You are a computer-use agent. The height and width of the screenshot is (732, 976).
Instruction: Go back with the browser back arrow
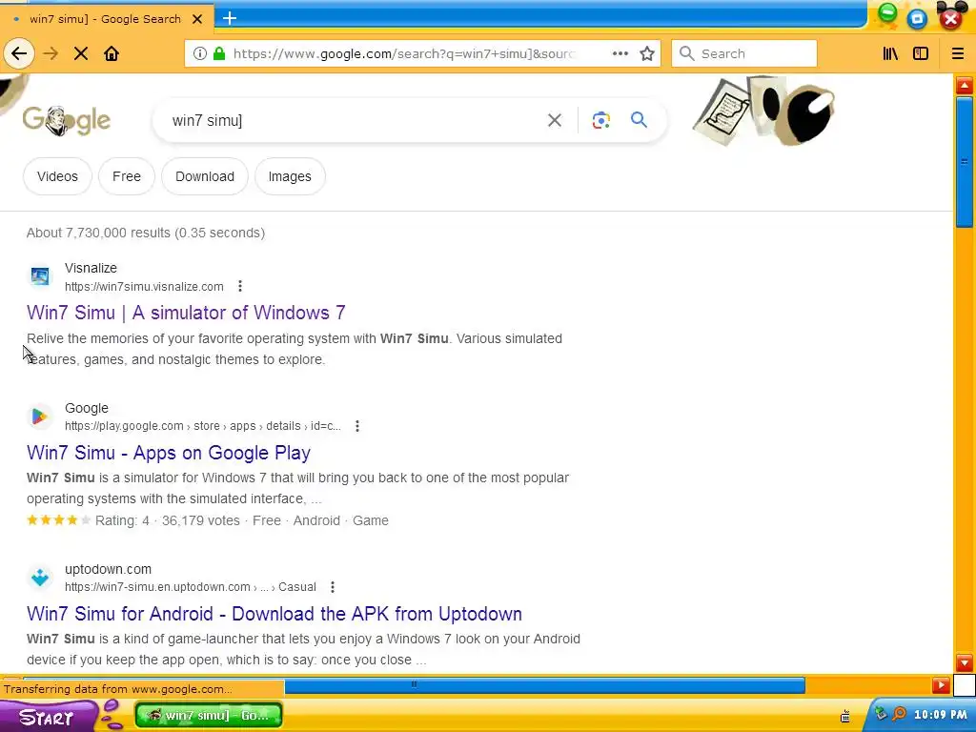tap(19, 53)
